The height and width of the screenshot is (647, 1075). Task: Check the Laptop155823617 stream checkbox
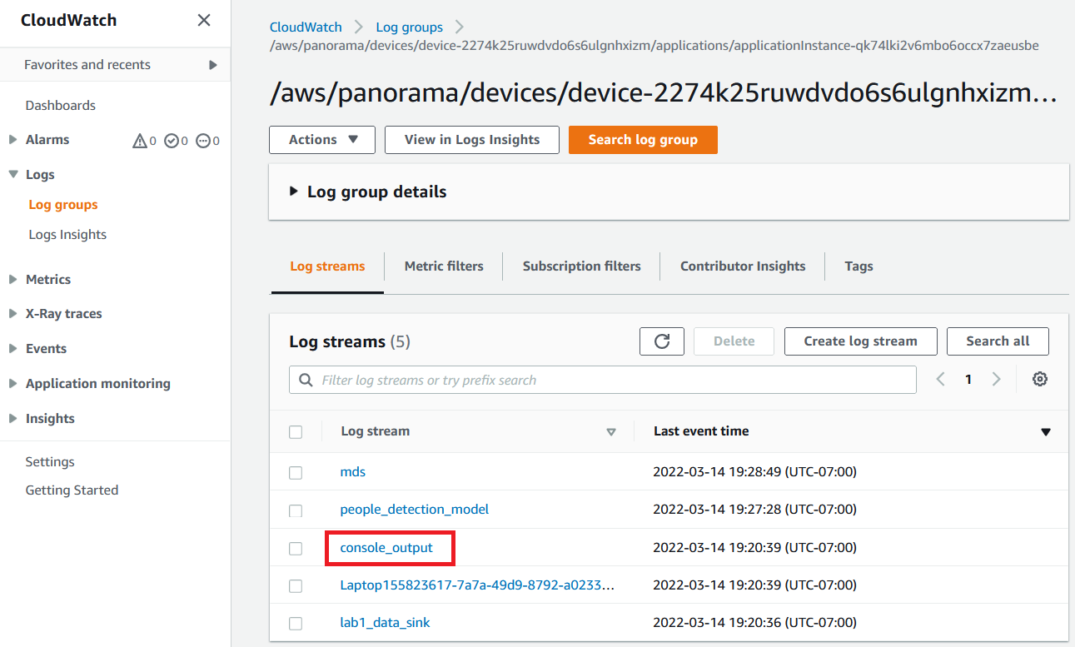[x=296, y=586]
